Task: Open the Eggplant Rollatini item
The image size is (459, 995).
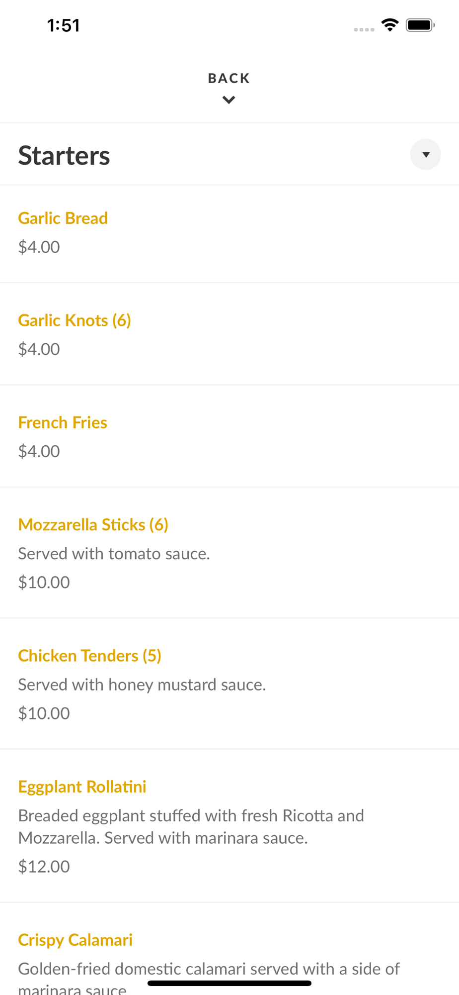Action: click(82, 787)
